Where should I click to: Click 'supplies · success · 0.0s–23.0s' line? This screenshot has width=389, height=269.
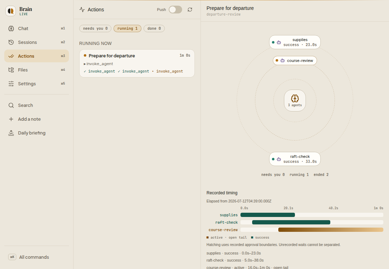[x=233, y=253]
